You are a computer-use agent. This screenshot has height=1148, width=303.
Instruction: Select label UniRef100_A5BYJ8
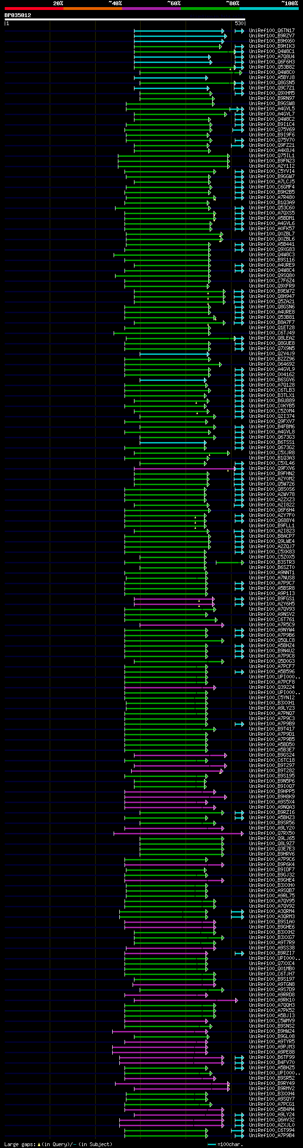pos(272,78)
